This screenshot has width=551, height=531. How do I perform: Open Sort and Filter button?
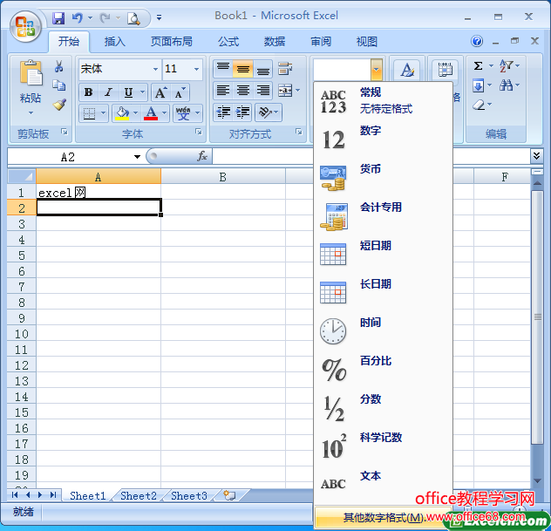coord(508,65)
